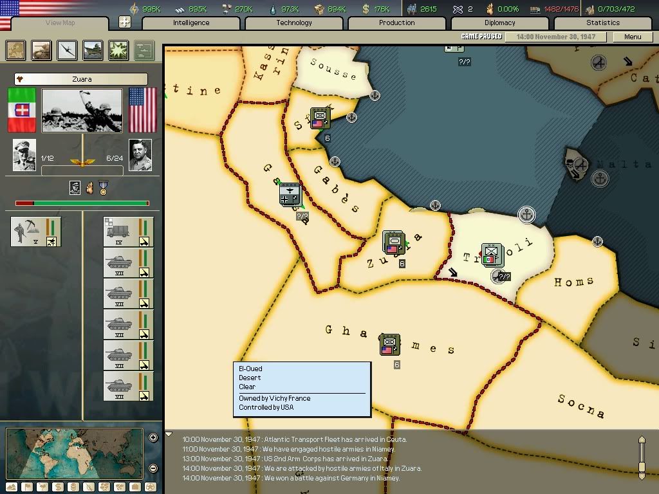The image size is (659, 494).
Task: Click the province overview map icon
Action: 16,50
